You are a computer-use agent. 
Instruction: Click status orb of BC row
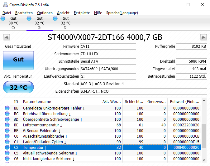click(x=7, y=114)
